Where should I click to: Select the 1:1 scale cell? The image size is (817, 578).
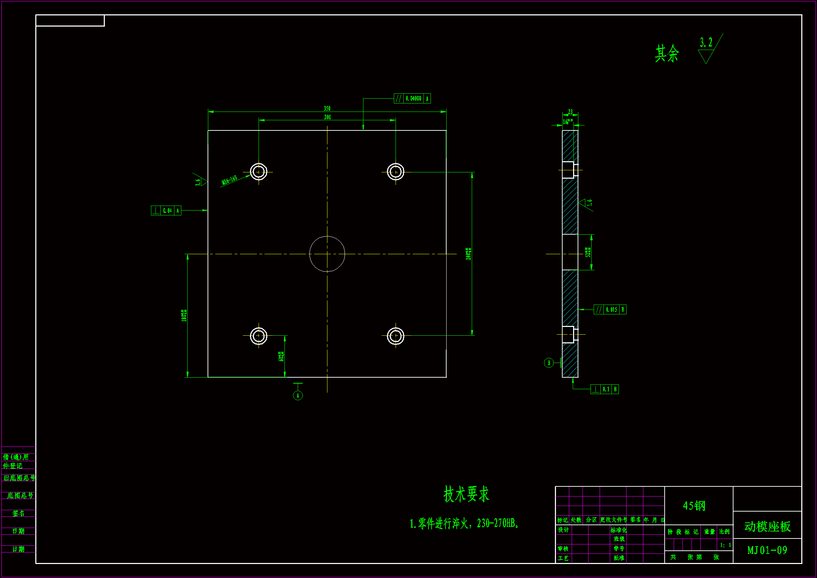coord(725,545)
